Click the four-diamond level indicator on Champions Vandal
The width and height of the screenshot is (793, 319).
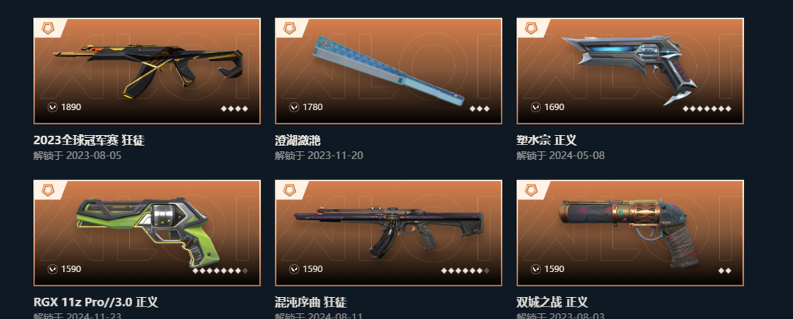coord(235,109)
